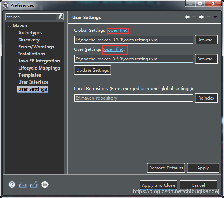This screenshot has height=198, width=224.
Task: Select the Maven tree item
Action: [x=20, y=26]
